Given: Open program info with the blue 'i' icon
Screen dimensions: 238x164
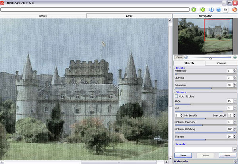Looking at the screenshot, I should (211, 9).
